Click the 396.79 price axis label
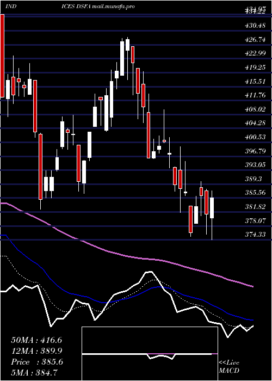272x381 pixels. point(255,151)
